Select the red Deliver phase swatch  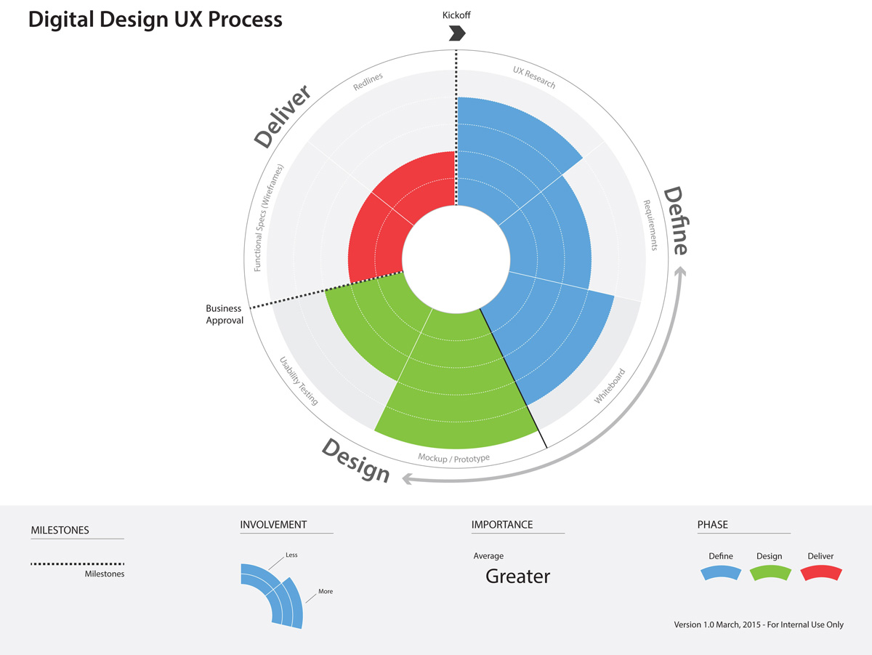820,574
